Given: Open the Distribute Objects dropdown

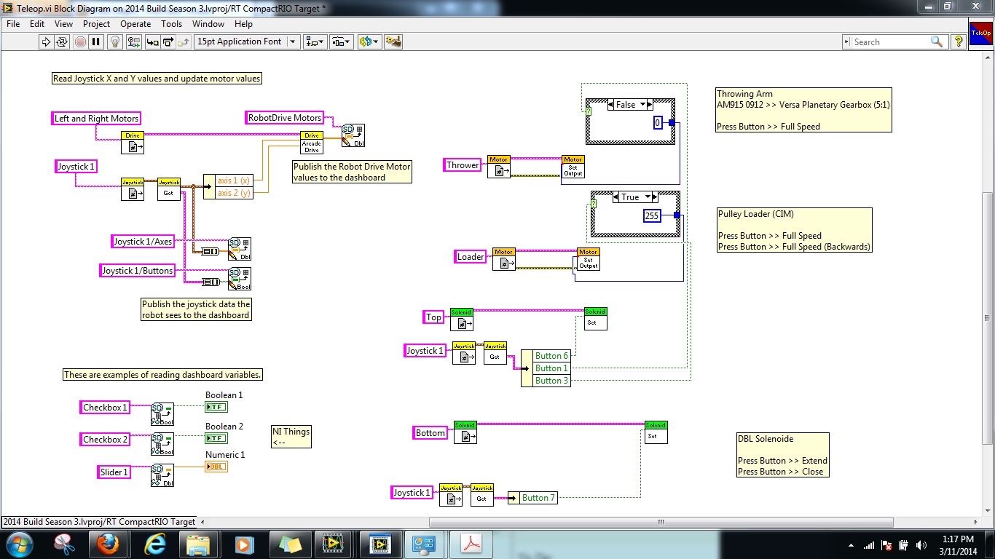Looking at the screenshot, I should point(342,41).
